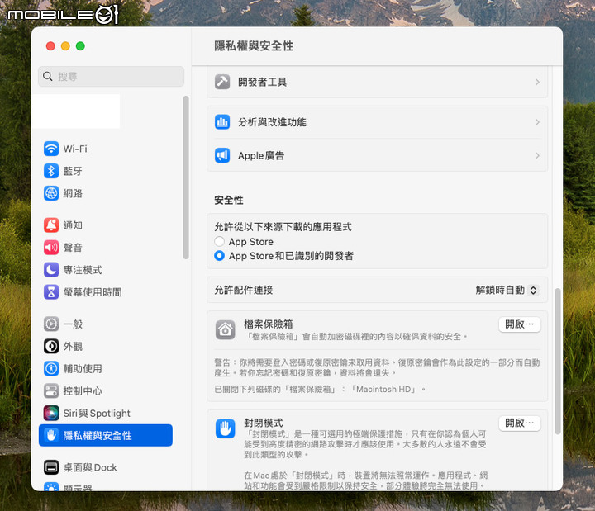Click the FileVault (檔案保險箱) house icon

click(x=225, y=329)
